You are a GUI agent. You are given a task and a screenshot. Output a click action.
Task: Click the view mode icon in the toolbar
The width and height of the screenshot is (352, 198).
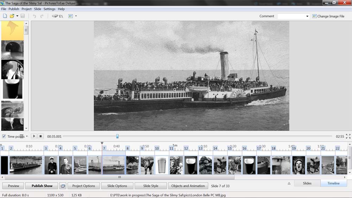click(70, 16)
